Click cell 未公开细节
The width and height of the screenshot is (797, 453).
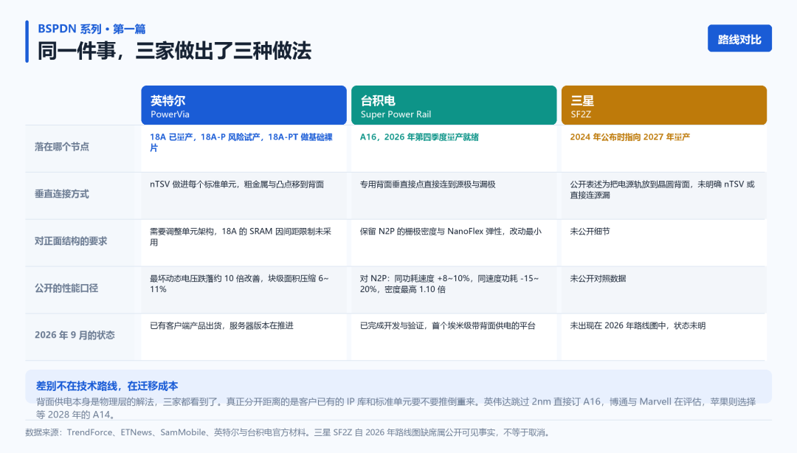tap(664, 243)
